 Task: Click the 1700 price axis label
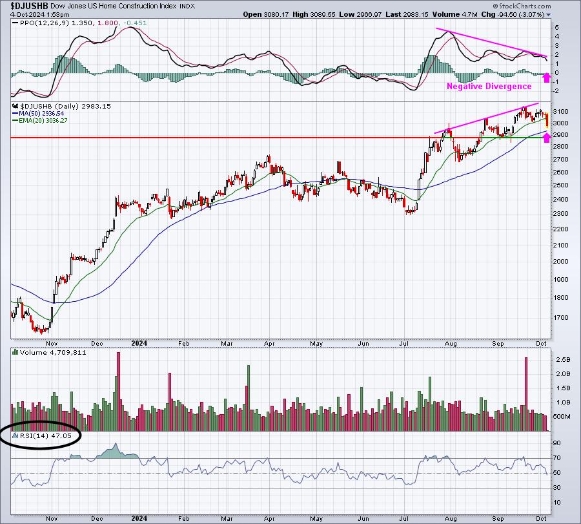(x=561, y=318)
